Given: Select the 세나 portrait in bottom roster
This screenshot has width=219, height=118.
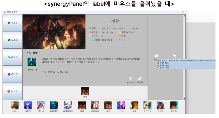Looking at the screenshot, I should tap(82, 105).
